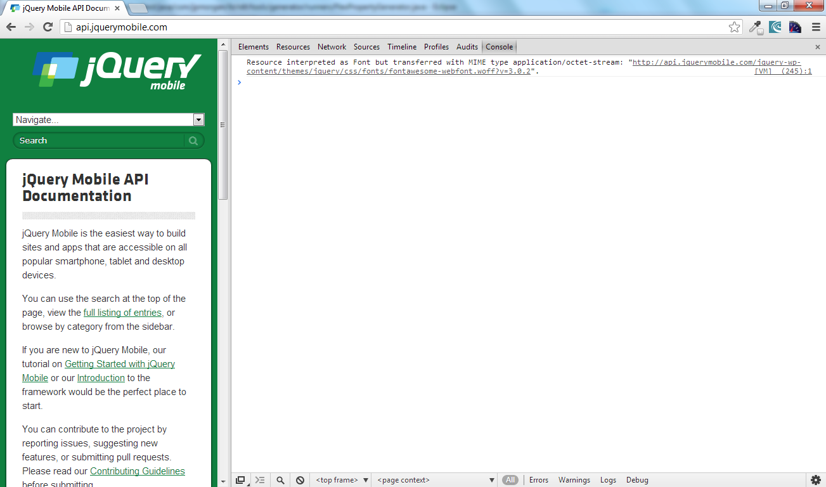Filter console to show Warnings only
The height and width of the screenshot is (487, 826).
tap(574, 480)
